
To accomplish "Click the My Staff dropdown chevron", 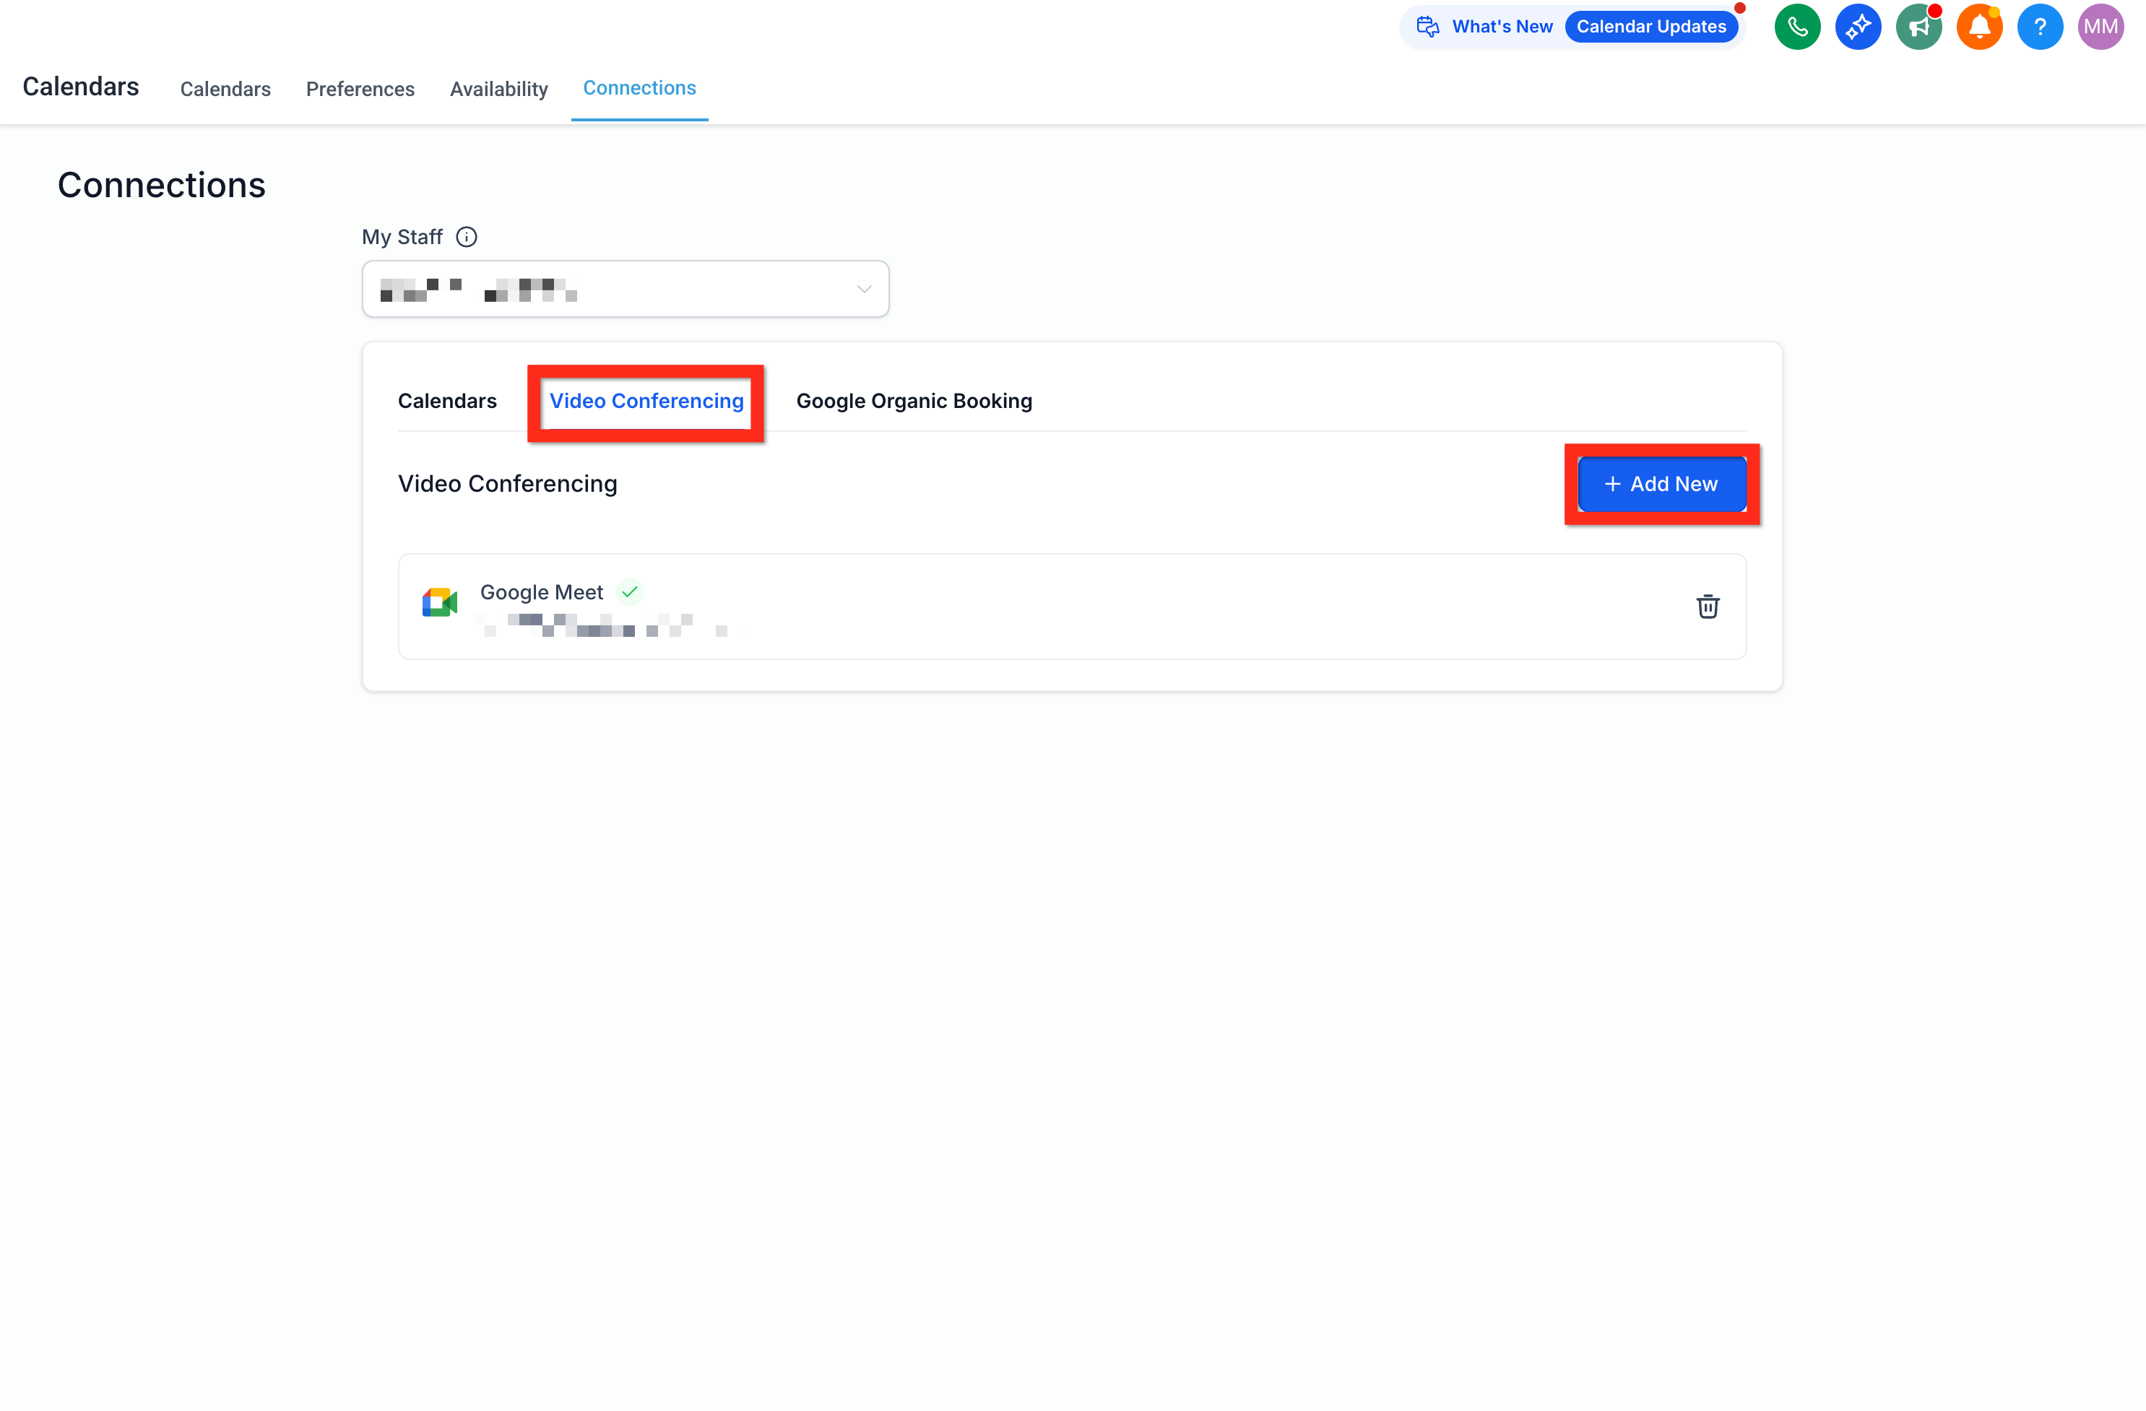I will point(864,290).
